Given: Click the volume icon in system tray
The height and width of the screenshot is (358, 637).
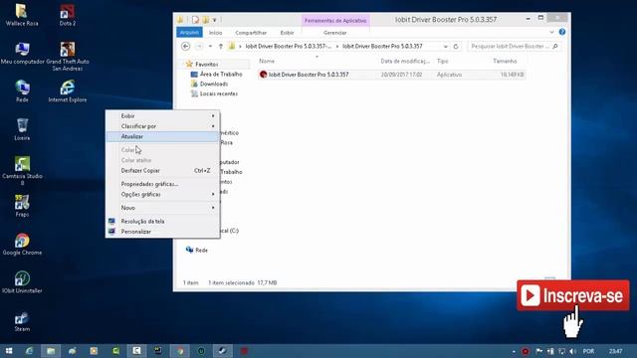Looking at the screenshot, I should (x=573, y=351).
